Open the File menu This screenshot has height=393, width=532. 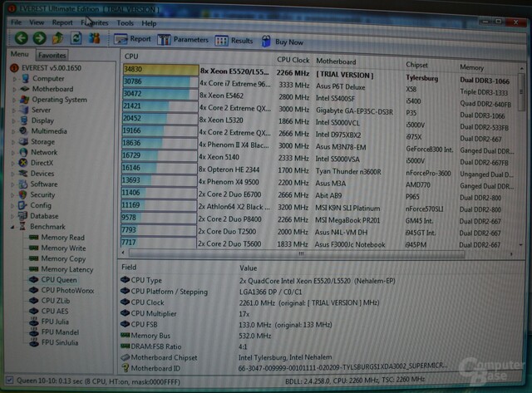click(16, 22)
